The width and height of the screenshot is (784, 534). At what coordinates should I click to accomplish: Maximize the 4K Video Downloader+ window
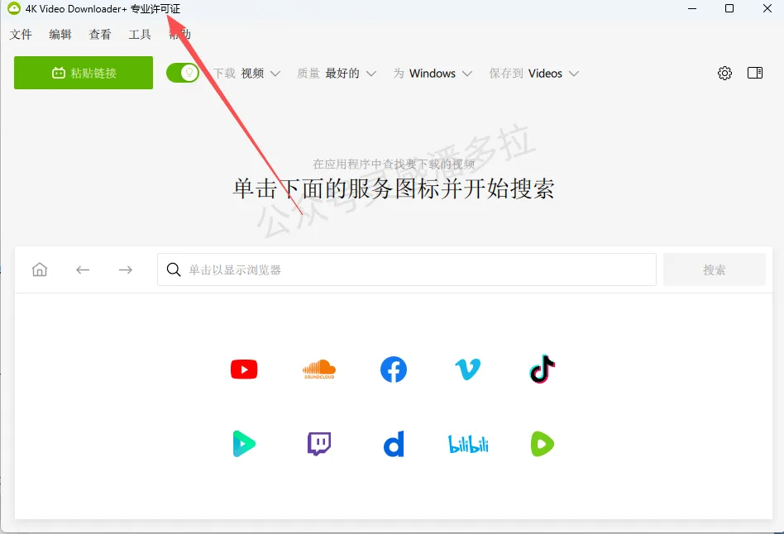point(729,8)
